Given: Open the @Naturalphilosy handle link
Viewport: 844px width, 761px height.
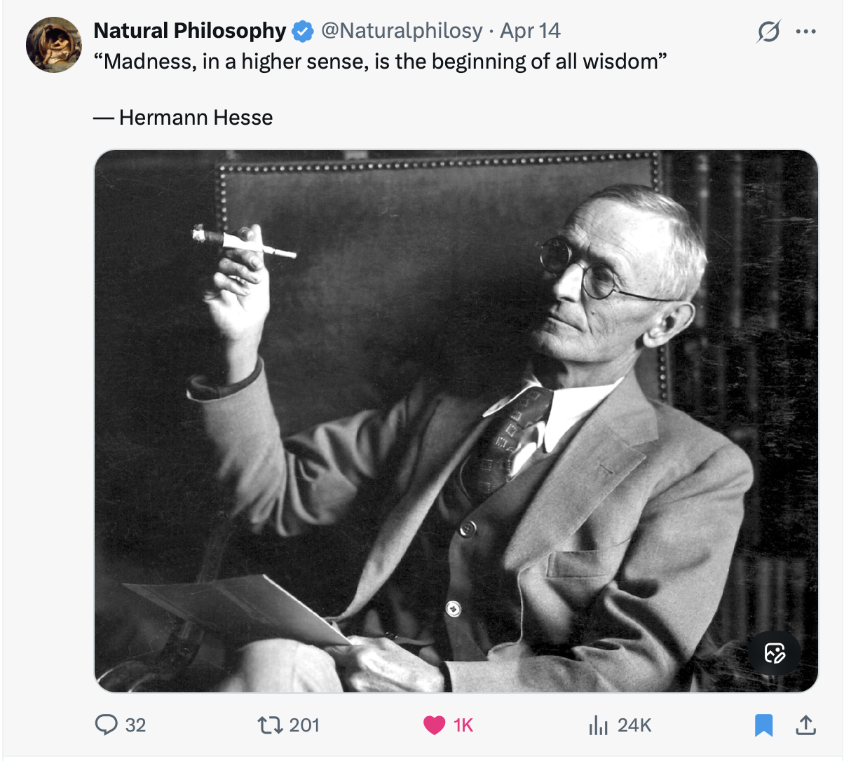Looking at the screenshot, I should [402, 31].
